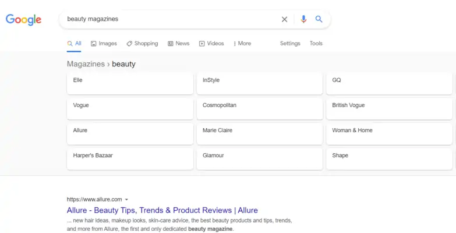The height and width of the screenshot is (233, 456).
Task: Open the InStyle magazine card
Action: point(260,84)
